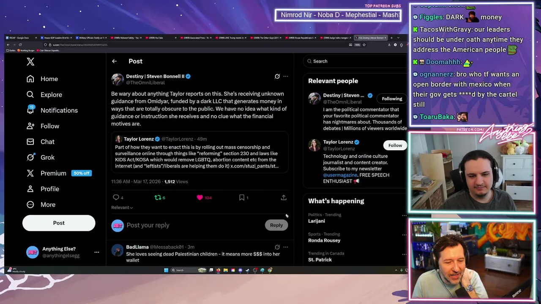Image resolution: width=541 pixels, height=304 pixels.
Task: Click browser address bar URL
Action: point(80,45)
